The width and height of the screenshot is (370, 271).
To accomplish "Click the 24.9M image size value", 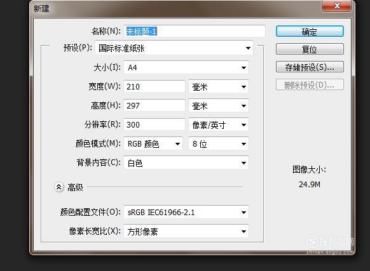I will coord(310,184).
